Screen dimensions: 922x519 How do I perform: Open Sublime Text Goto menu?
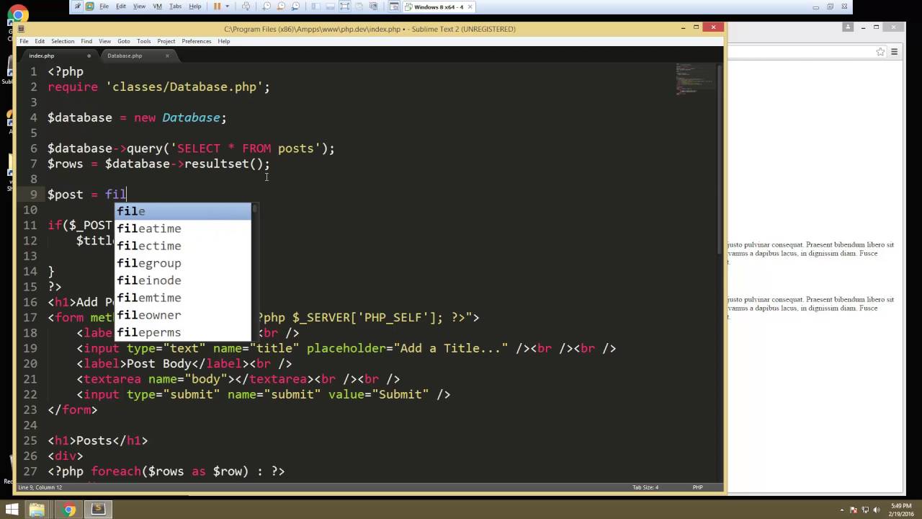pos(124,41)
